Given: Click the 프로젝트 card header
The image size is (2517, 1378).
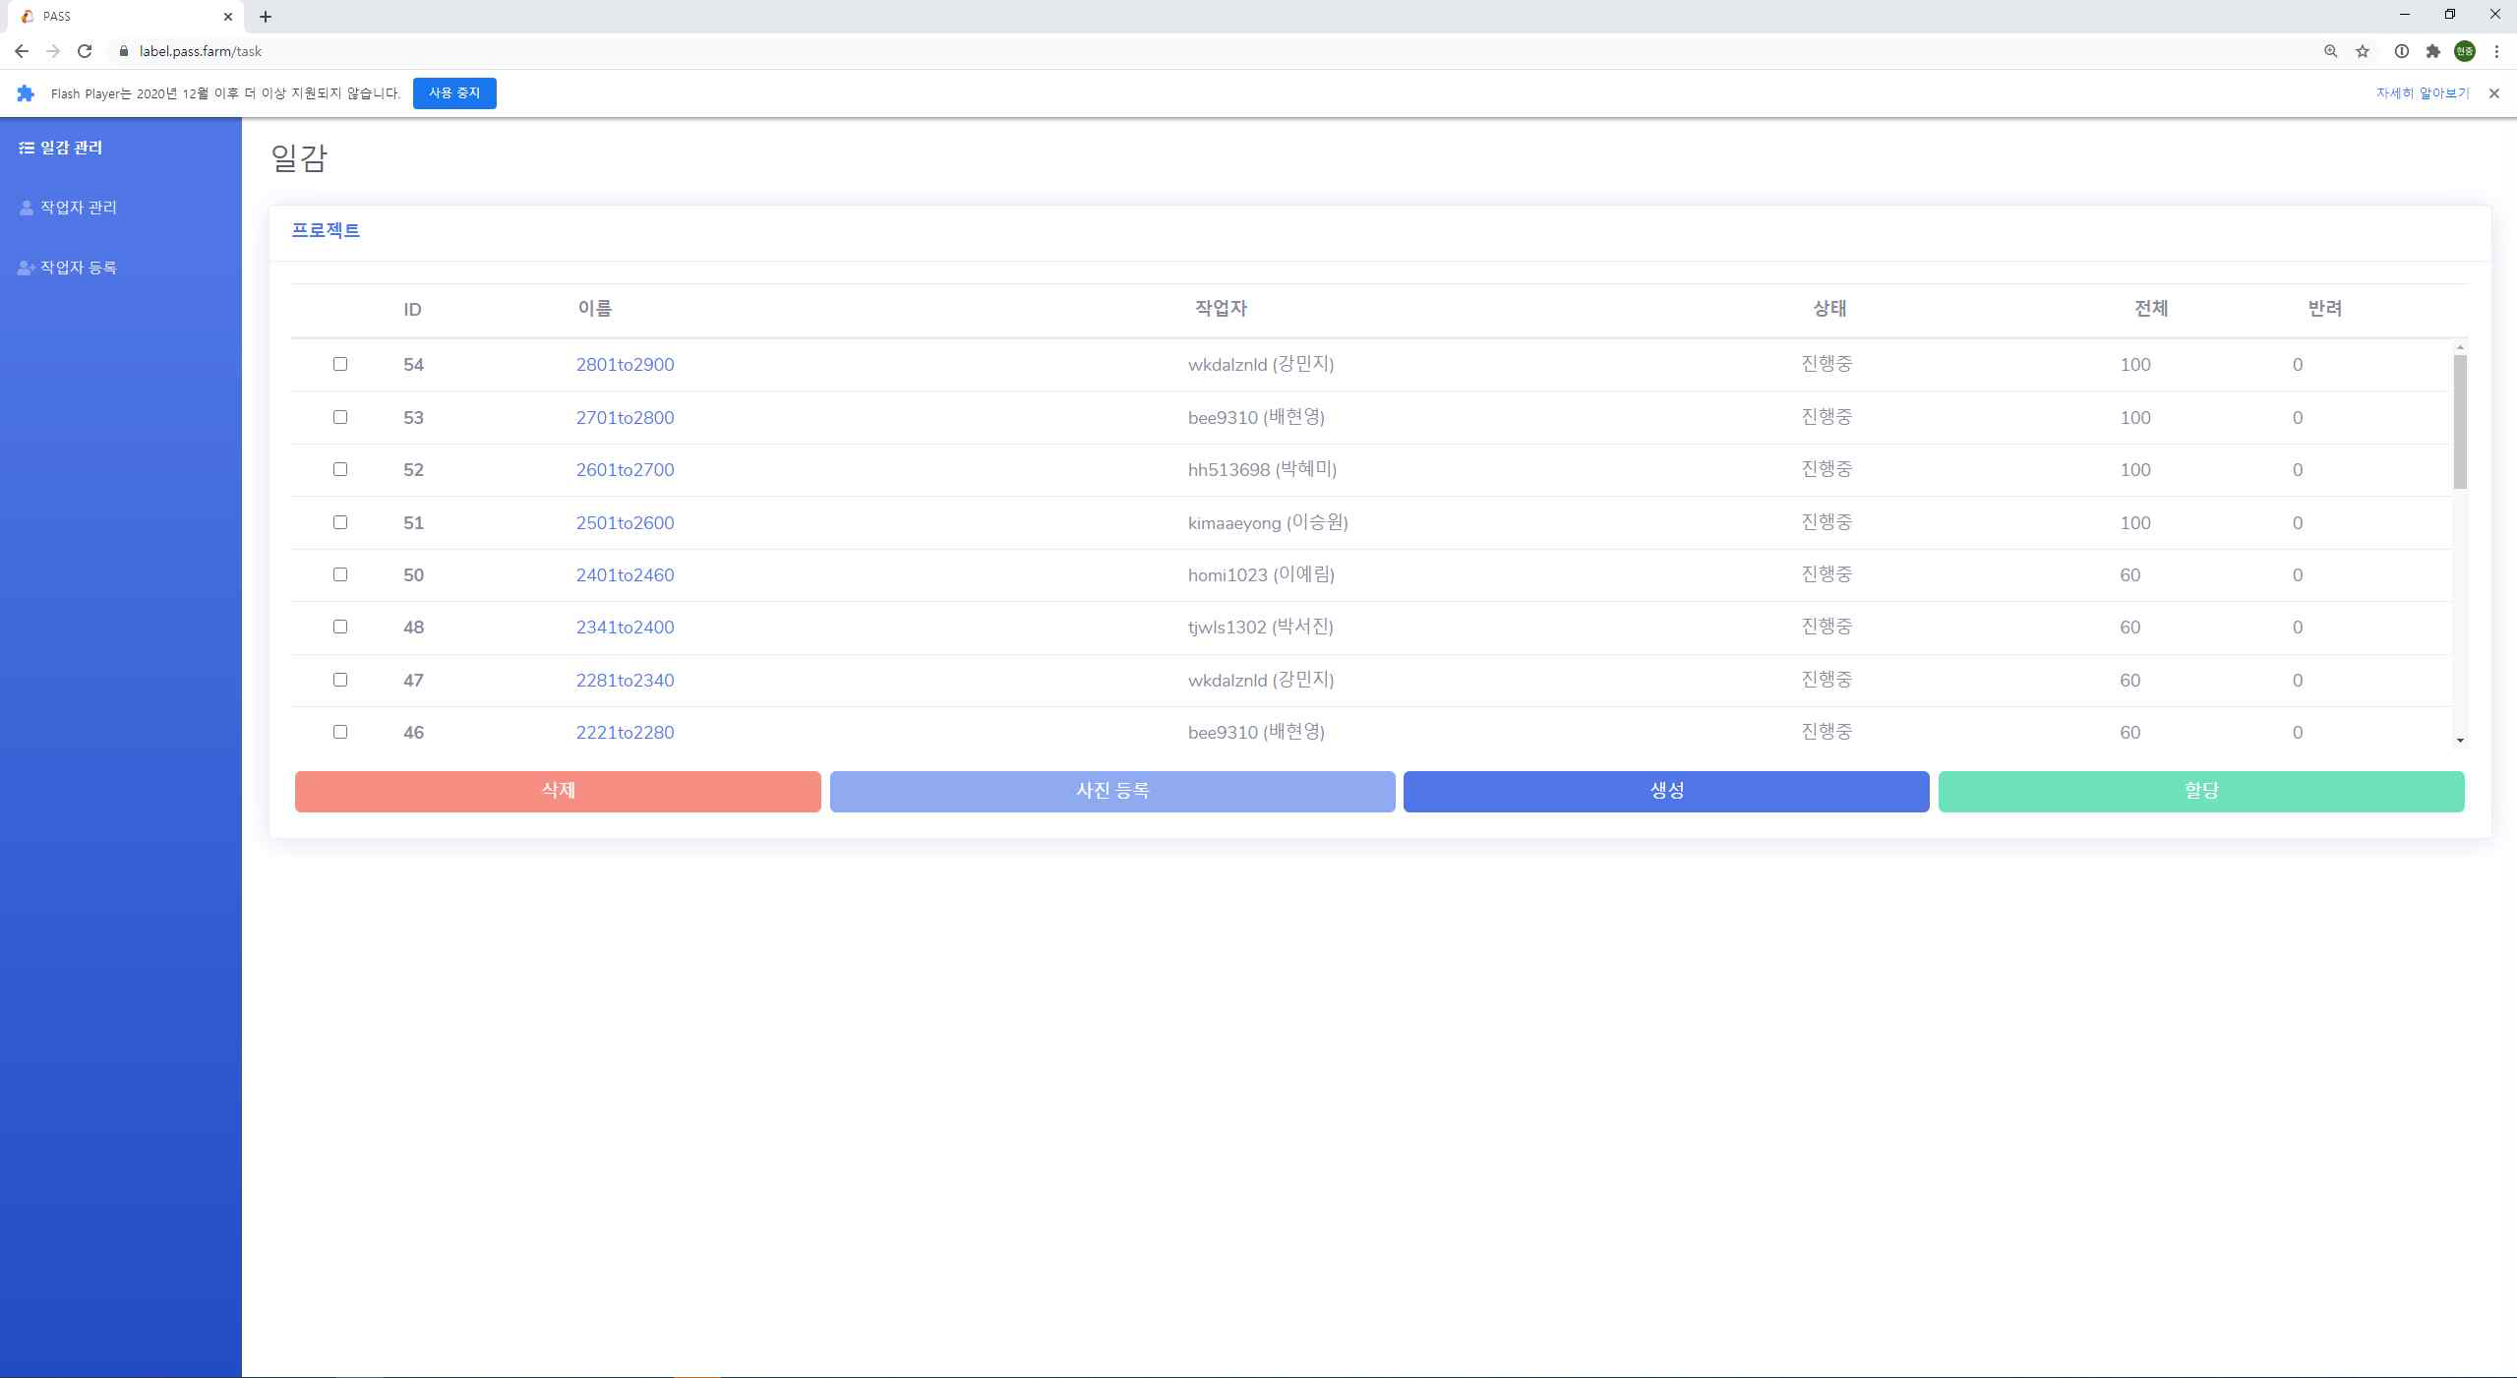Looking at the screenshot, I should 326,230.
